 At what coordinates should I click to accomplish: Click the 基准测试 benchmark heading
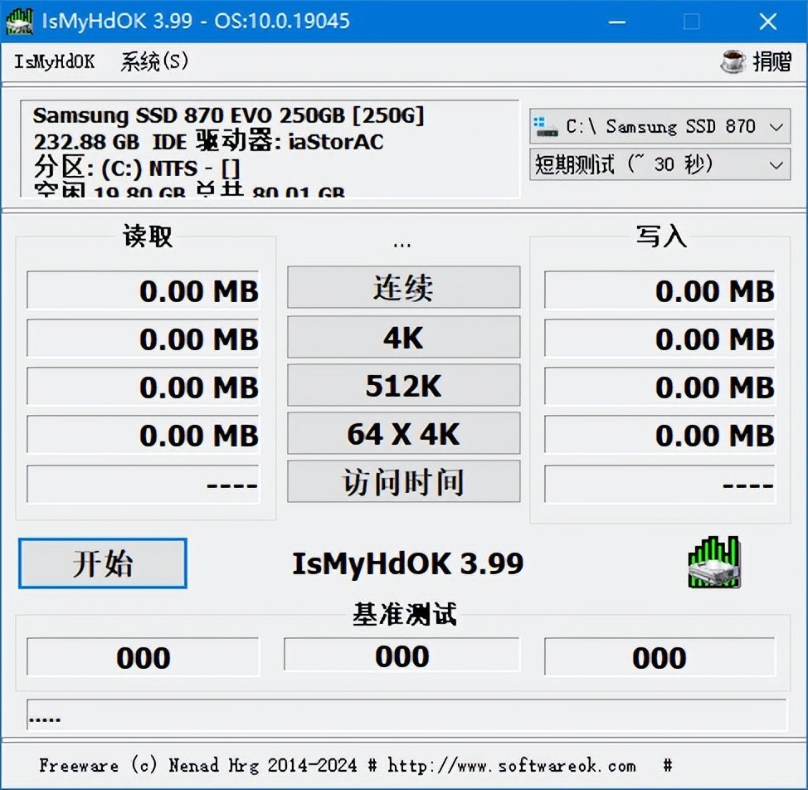point(405,614)
